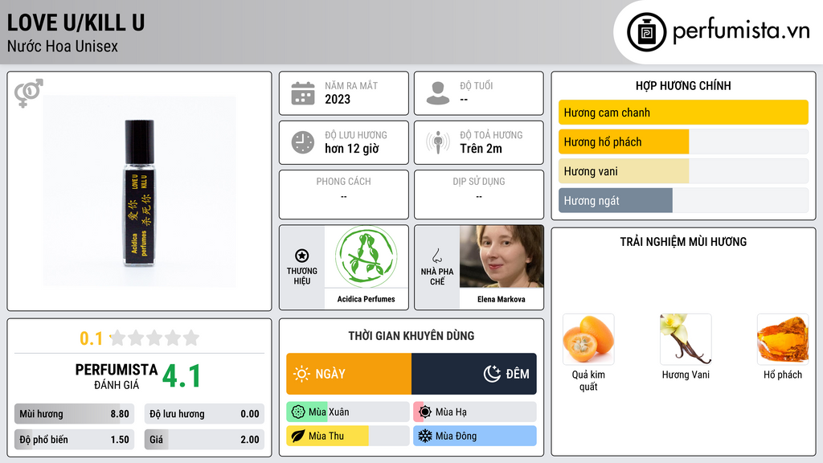Select the Đêm nighttime segment
The height and width of the screenshot is (463, 823).
[474, 374]
